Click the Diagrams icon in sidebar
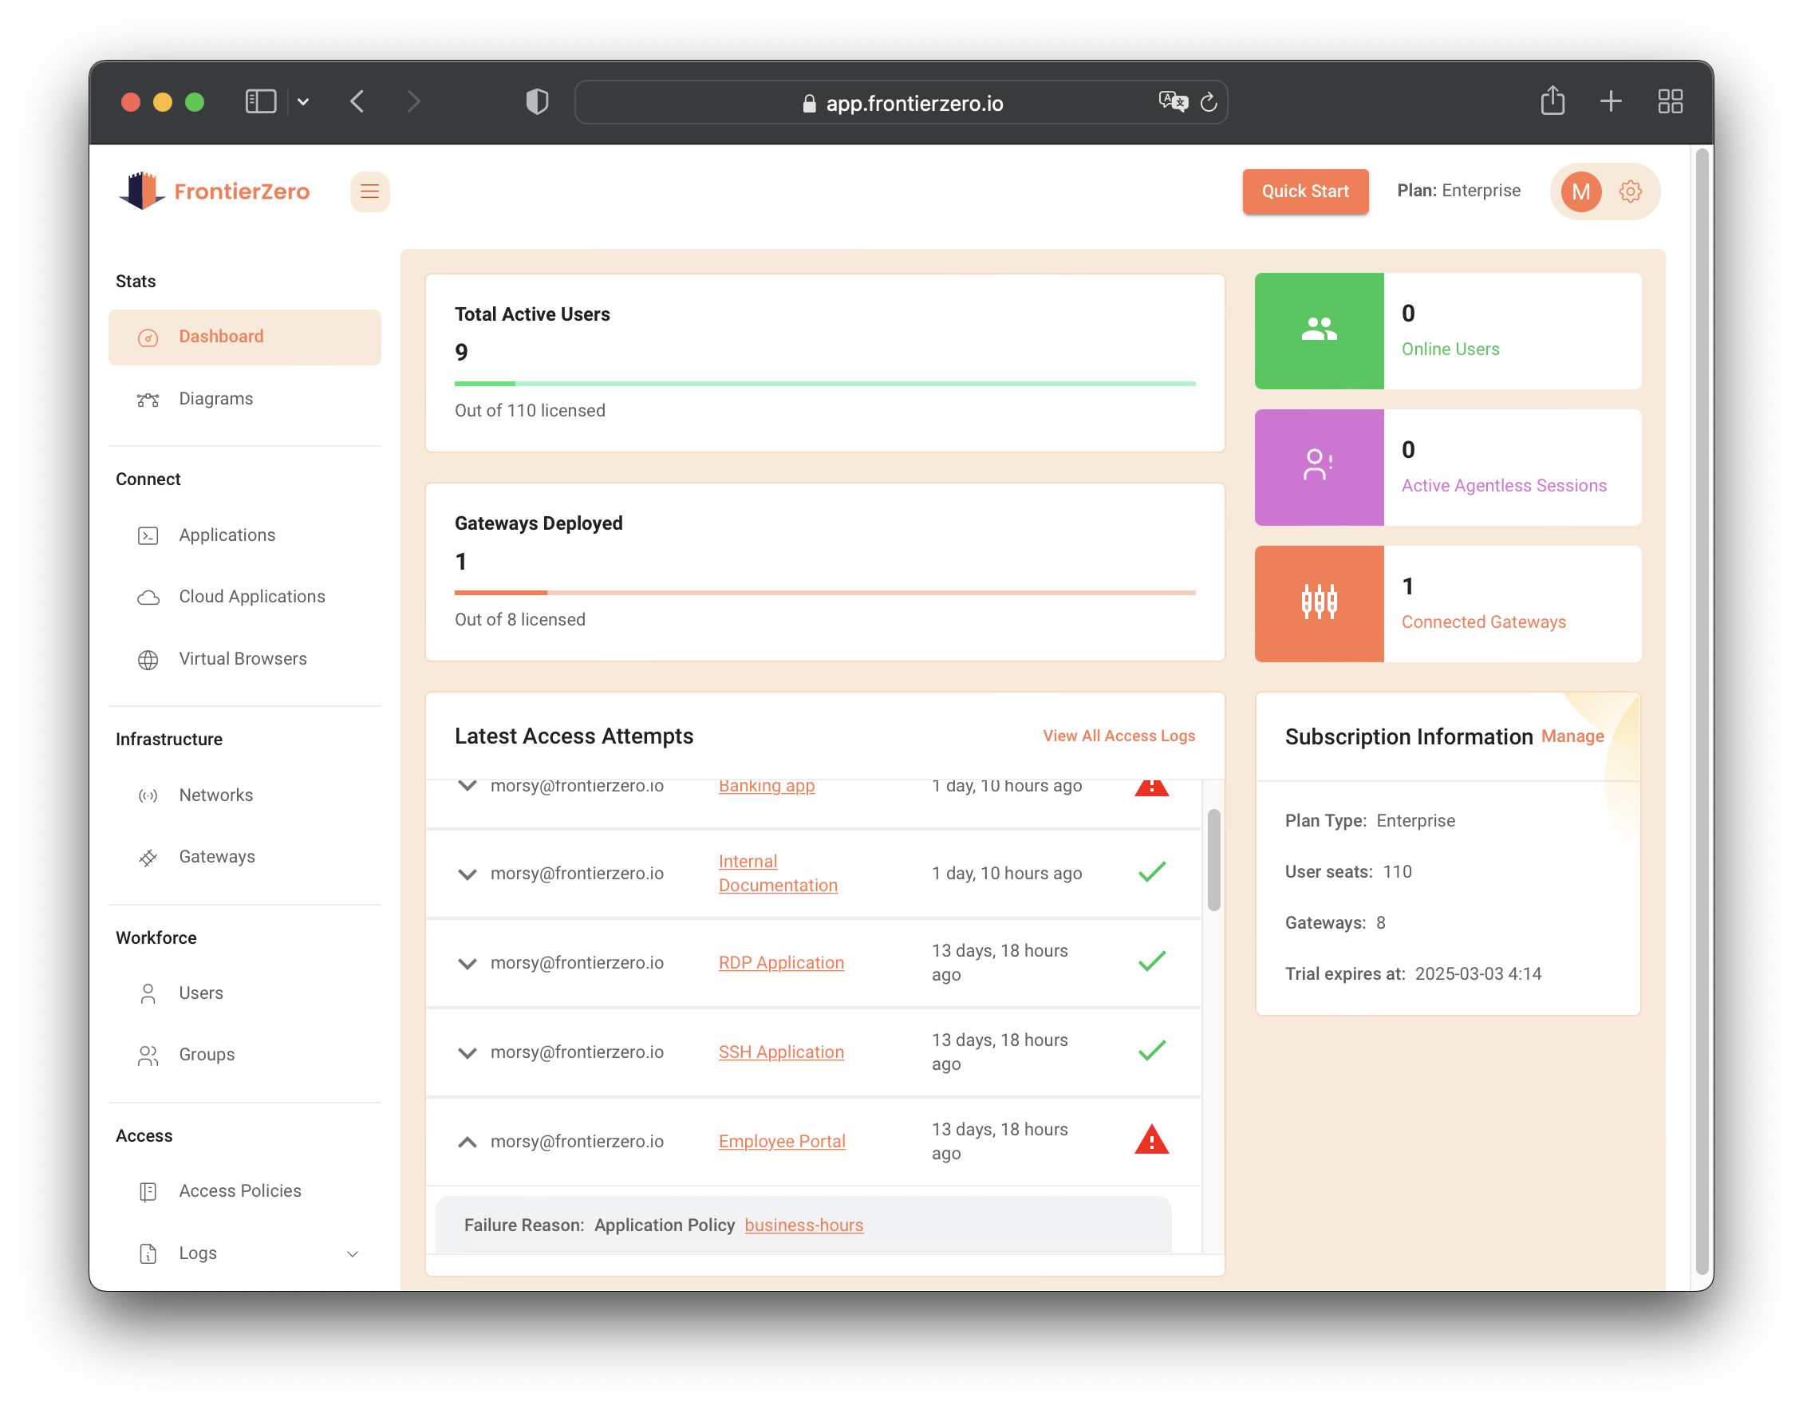 coord(148,400)
